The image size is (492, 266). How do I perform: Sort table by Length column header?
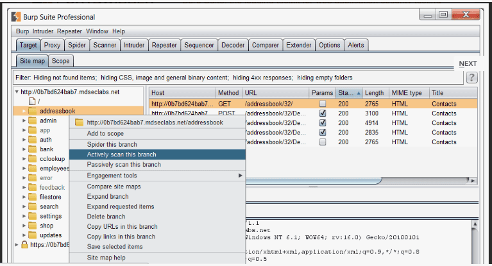pos(375,93)
